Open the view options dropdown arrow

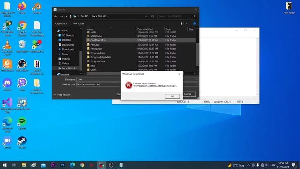(x=187, y=23)
